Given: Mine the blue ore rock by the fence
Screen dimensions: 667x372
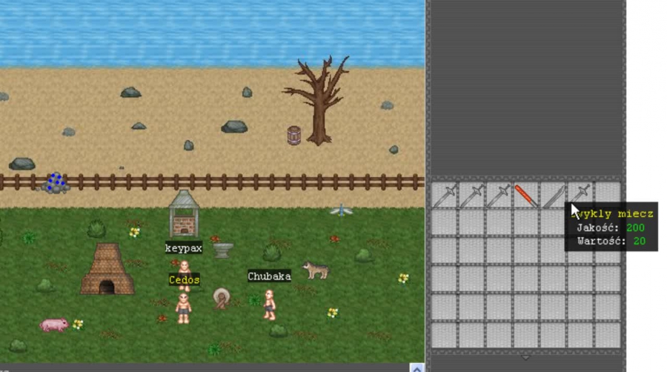Looking at the screenshot, I should click(x=56, y=182).
